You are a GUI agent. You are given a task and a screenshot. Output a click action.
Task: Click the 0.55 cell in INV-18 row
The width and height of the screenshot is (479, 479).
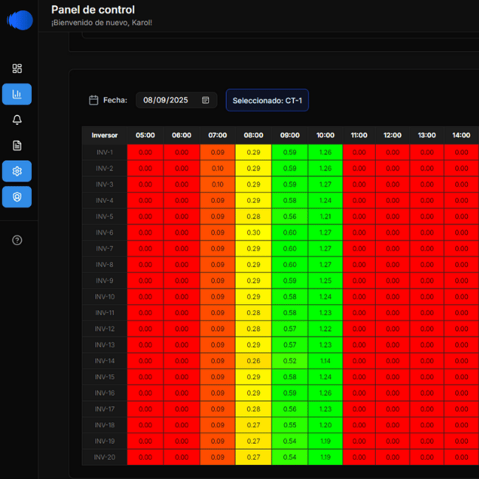click(x=290, y=425)
